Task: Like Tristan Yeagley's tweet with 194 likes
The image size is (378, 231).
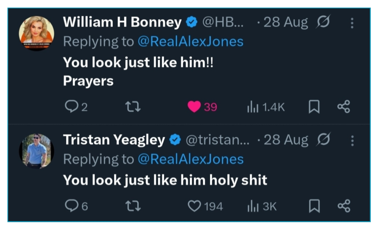Action: (194, 206)
